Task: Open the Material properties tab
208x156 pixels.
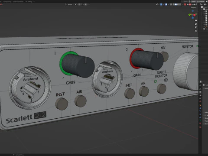Action: (x=200, y=123)
